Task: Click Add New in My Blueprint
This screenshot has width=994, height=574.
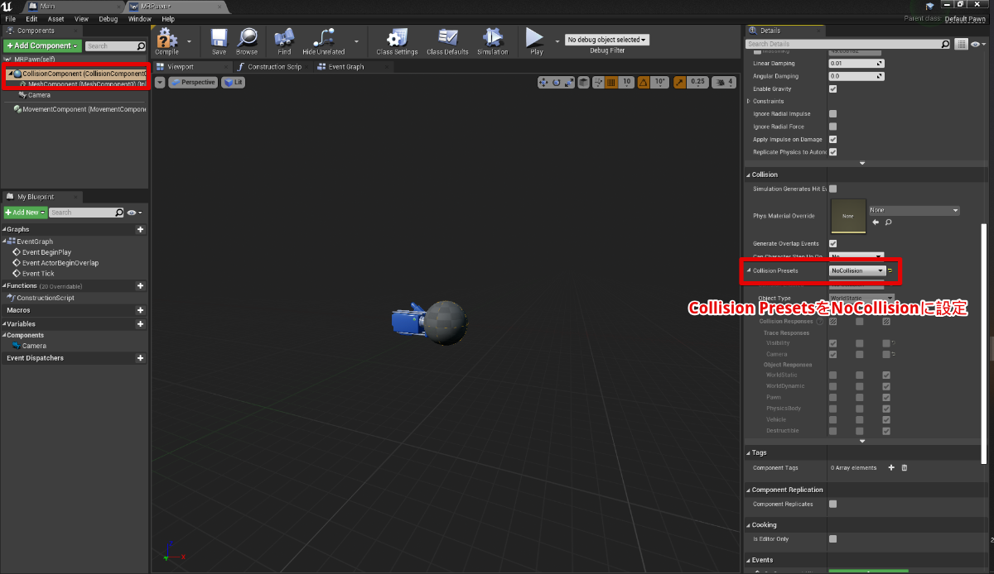Action: point(25,213)
